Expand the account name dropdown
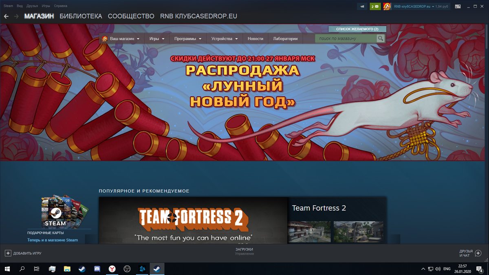 (x=414, y=7)
